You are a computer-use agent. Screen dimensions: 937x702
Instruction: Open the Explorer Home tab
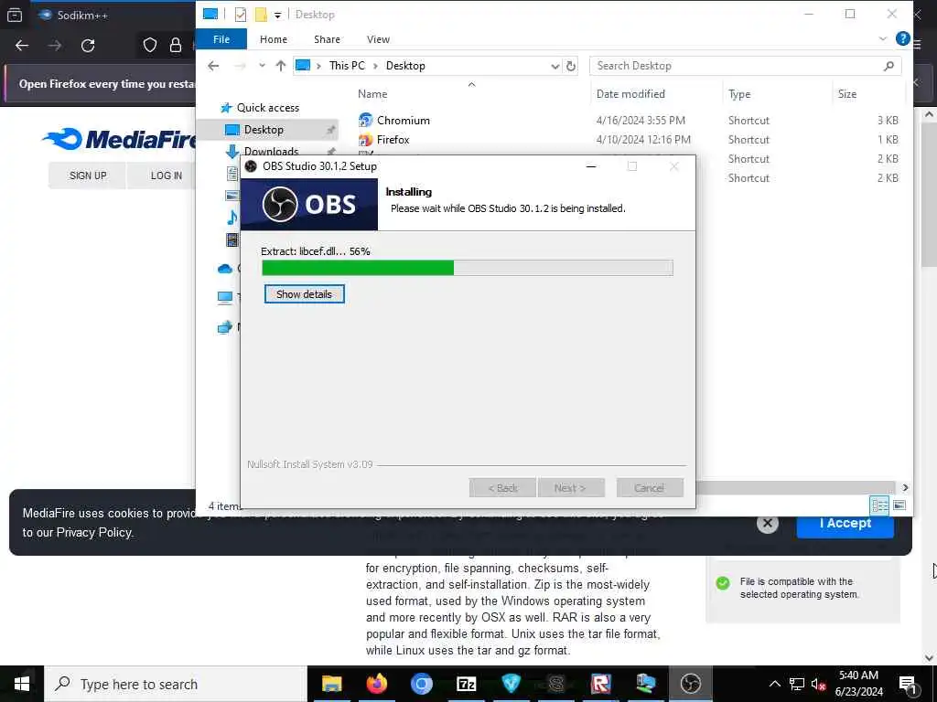(274, 38)
